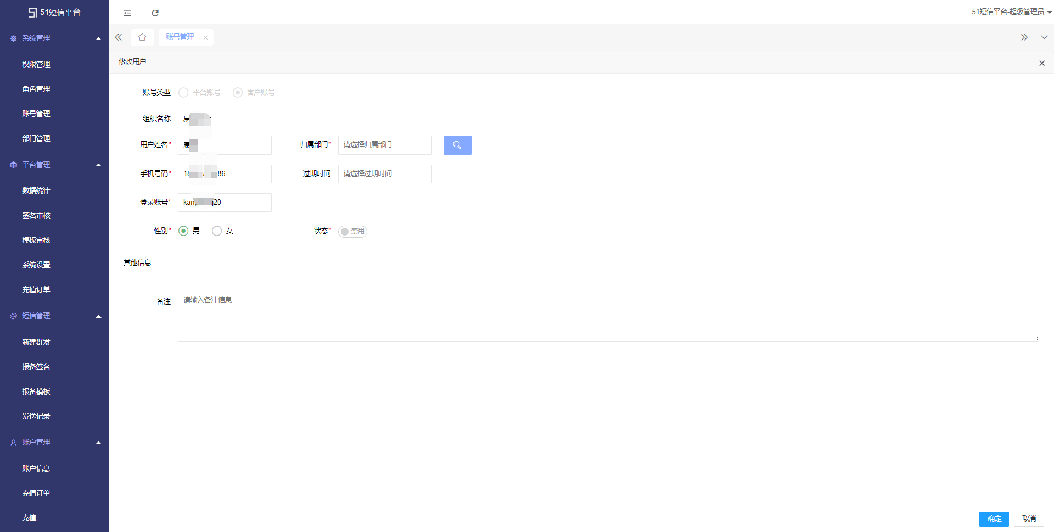Collapse the 账户管理 menu group

point(99,443)
